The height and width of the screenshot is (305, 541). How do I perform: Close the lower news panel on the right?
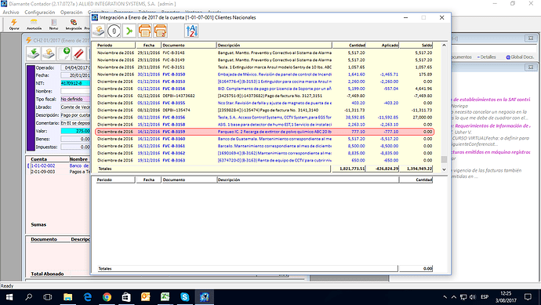click(531, 67)
